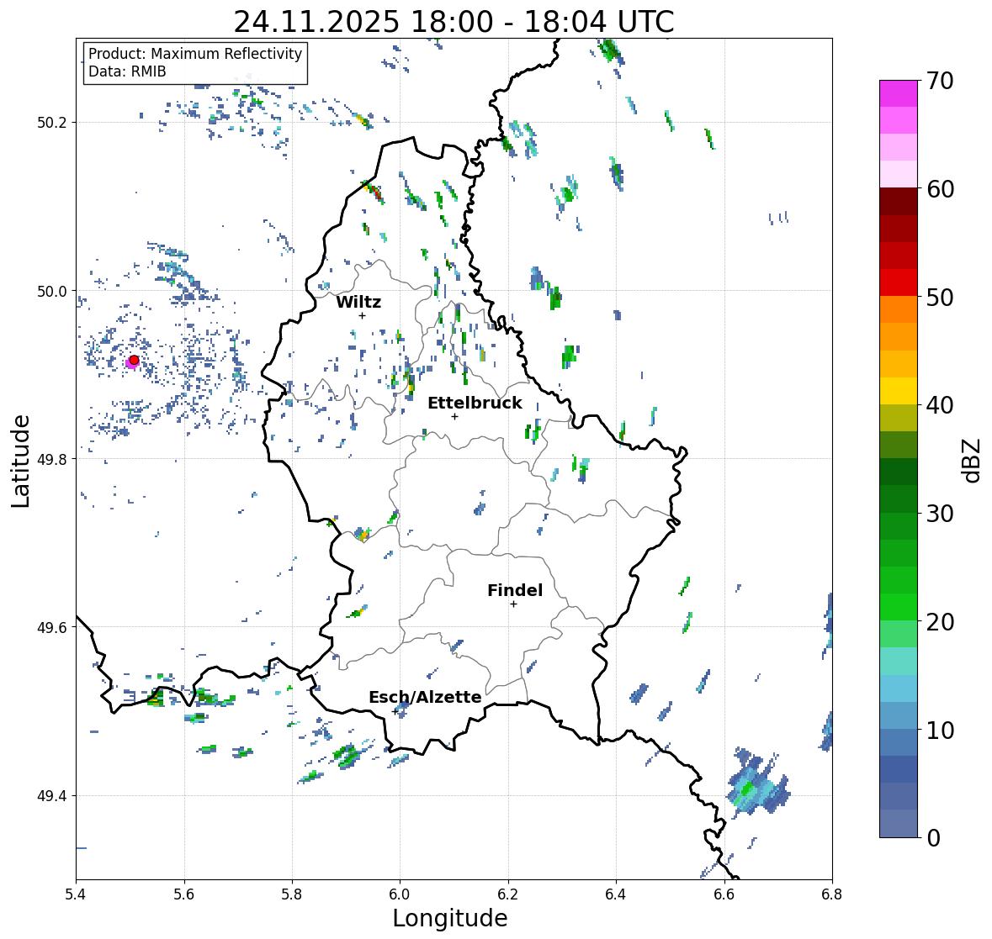992x939 pixels.
Task: Click the longitude tick label 6.8
Action: (831, 894)
